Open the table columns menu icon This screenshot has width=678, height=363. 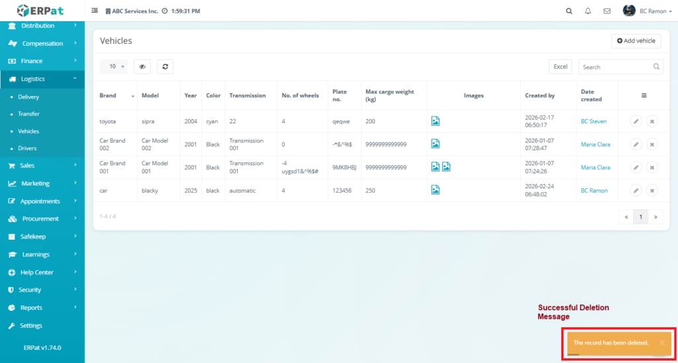[x=644, y=96]
